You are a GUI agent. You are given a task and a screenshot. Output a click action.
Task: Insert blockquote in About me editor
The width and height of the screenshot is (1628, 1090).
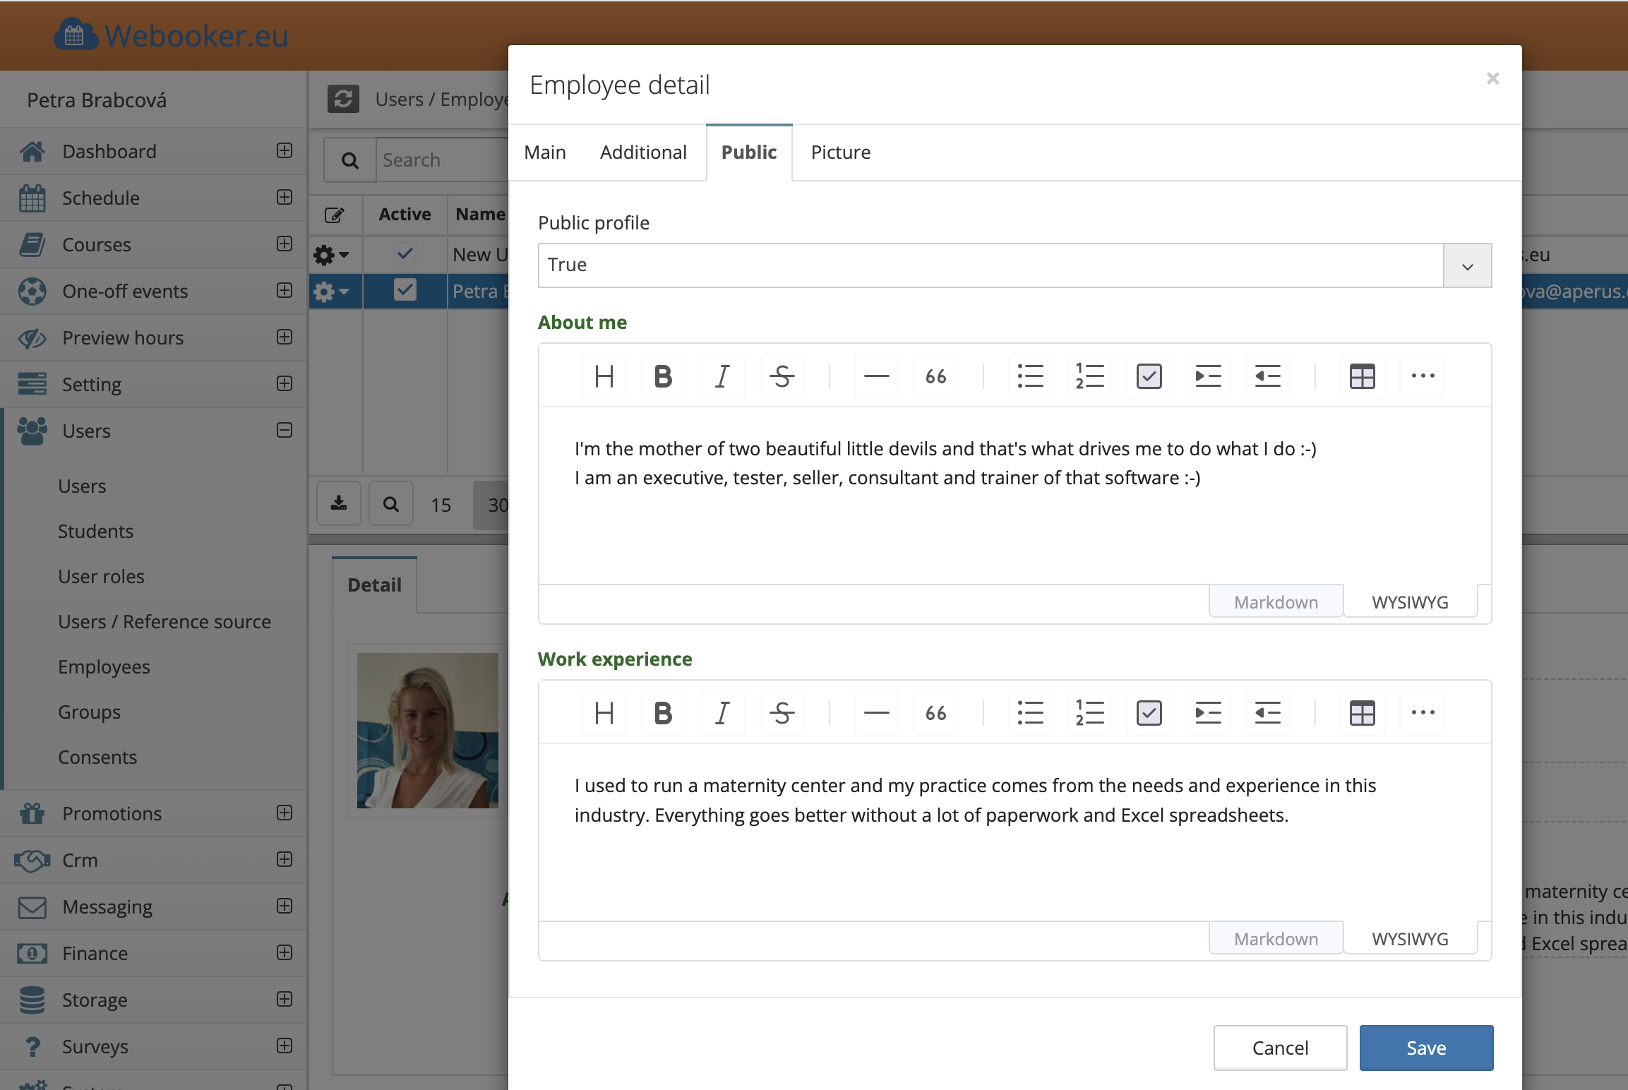935,376
